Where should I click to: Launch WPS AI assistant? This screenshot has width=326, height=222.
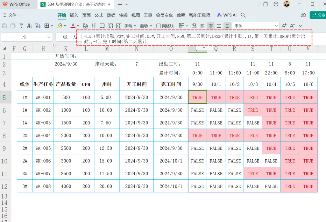(227, 15)
